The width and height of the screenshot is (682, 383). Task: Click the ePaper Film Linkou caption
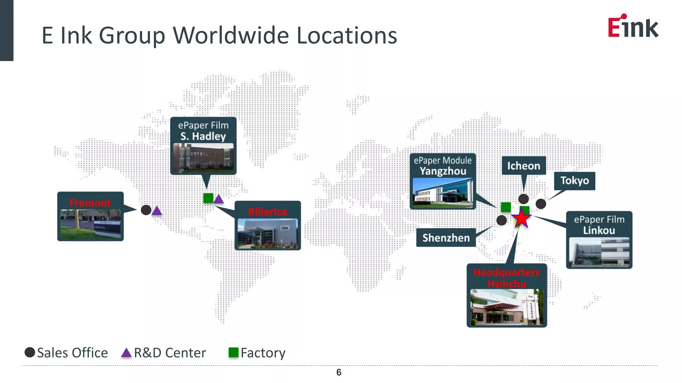tap(599, 225)
